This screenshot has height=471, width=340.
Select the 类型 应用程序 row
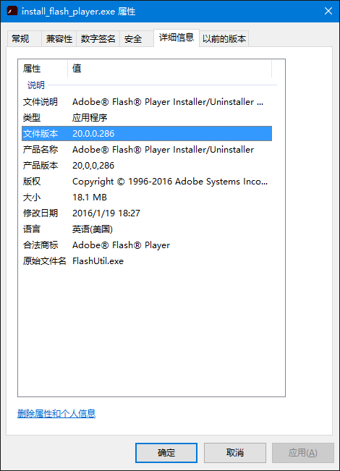[147, 118]
